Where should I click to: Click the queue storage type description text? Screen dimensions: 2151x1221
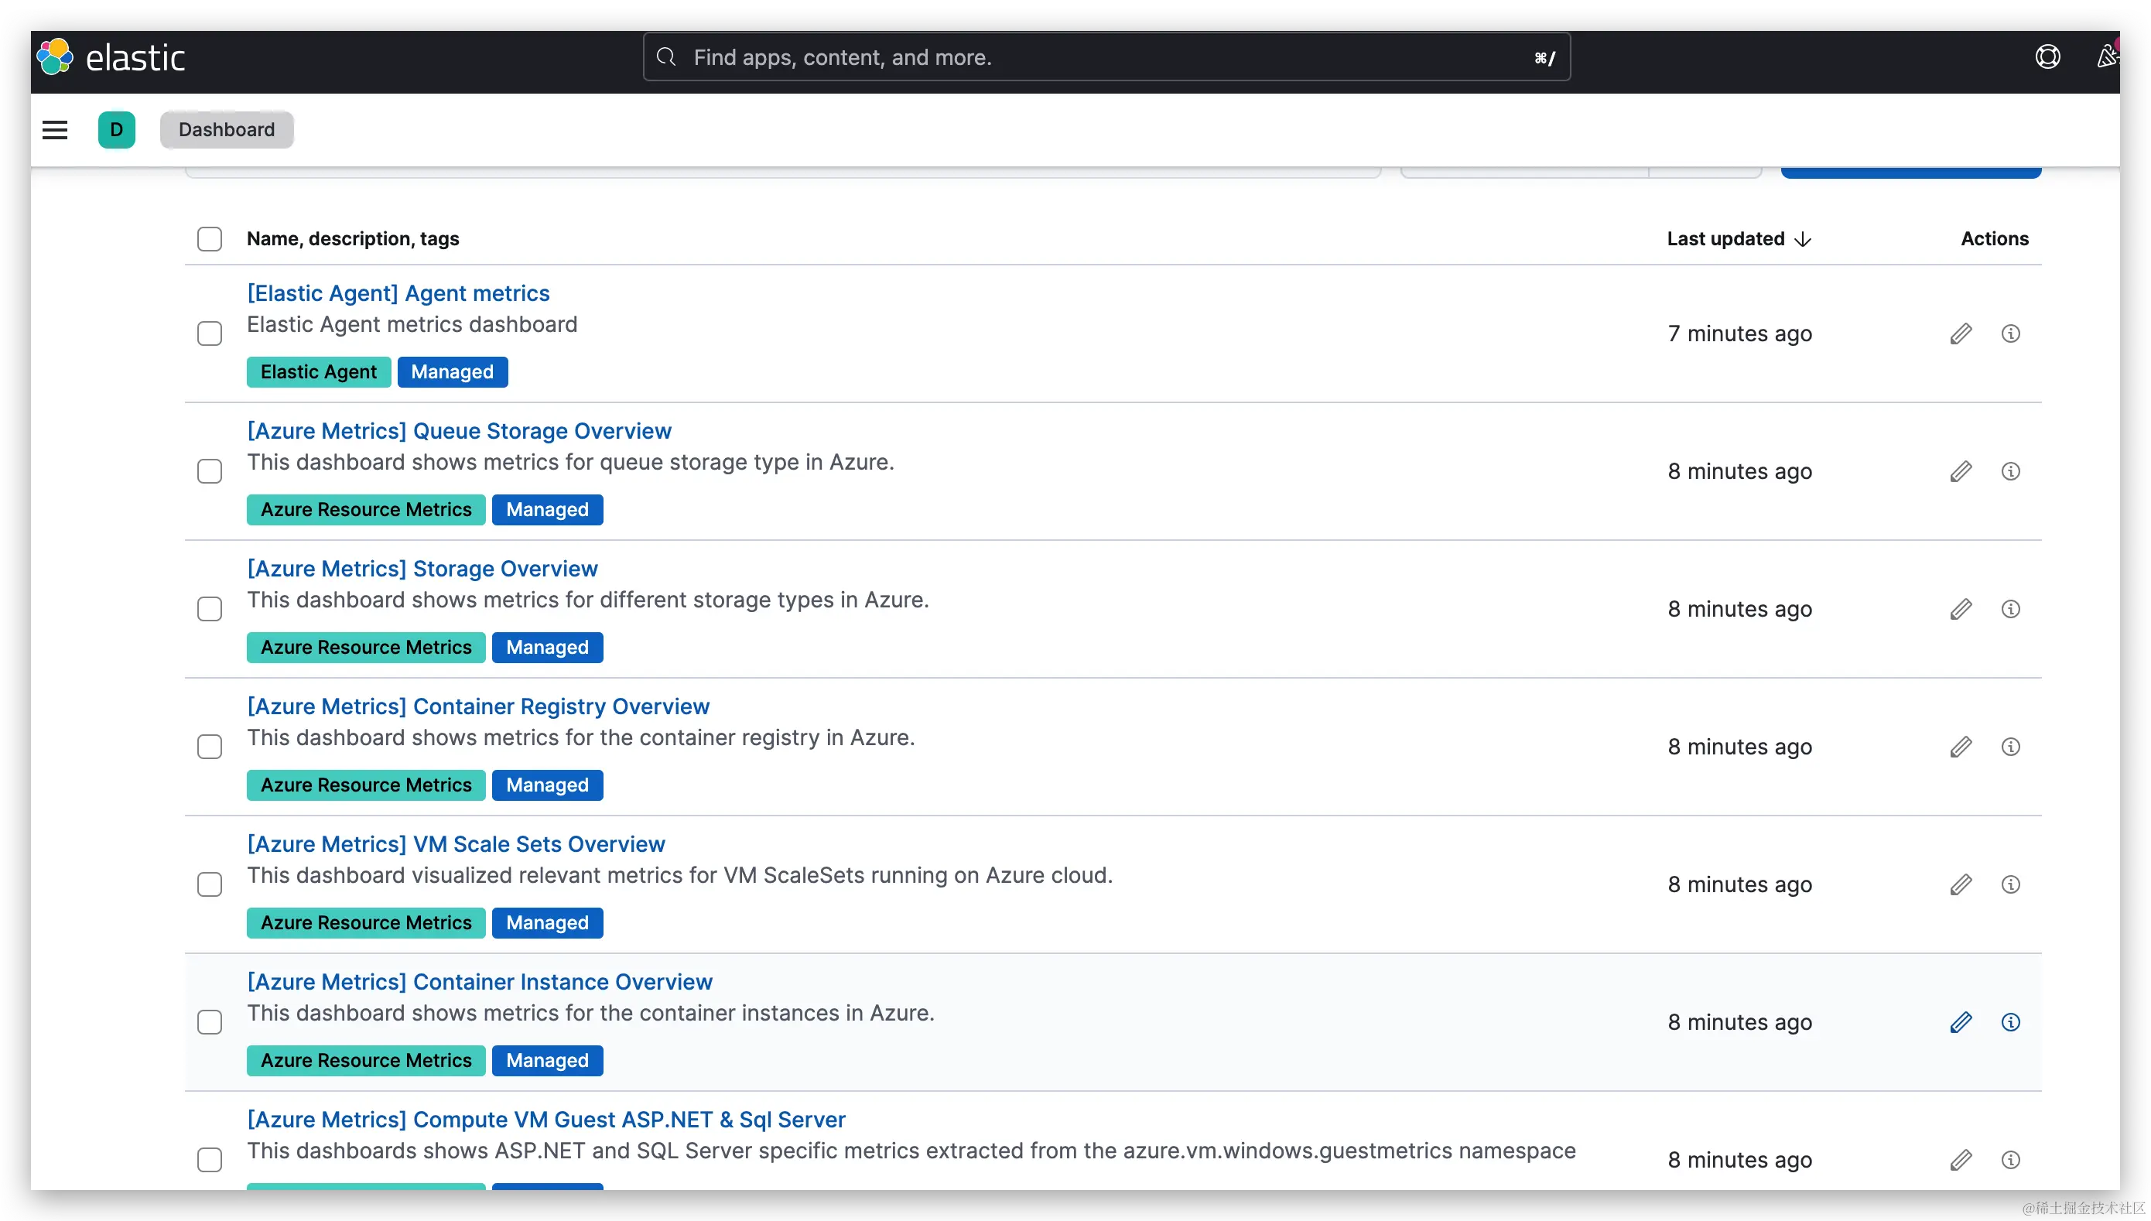click(x=570, y=462)
